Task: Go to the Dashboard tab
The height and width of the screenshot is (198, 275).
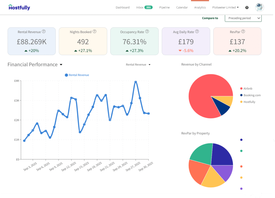Action: [x=122, y=8]
